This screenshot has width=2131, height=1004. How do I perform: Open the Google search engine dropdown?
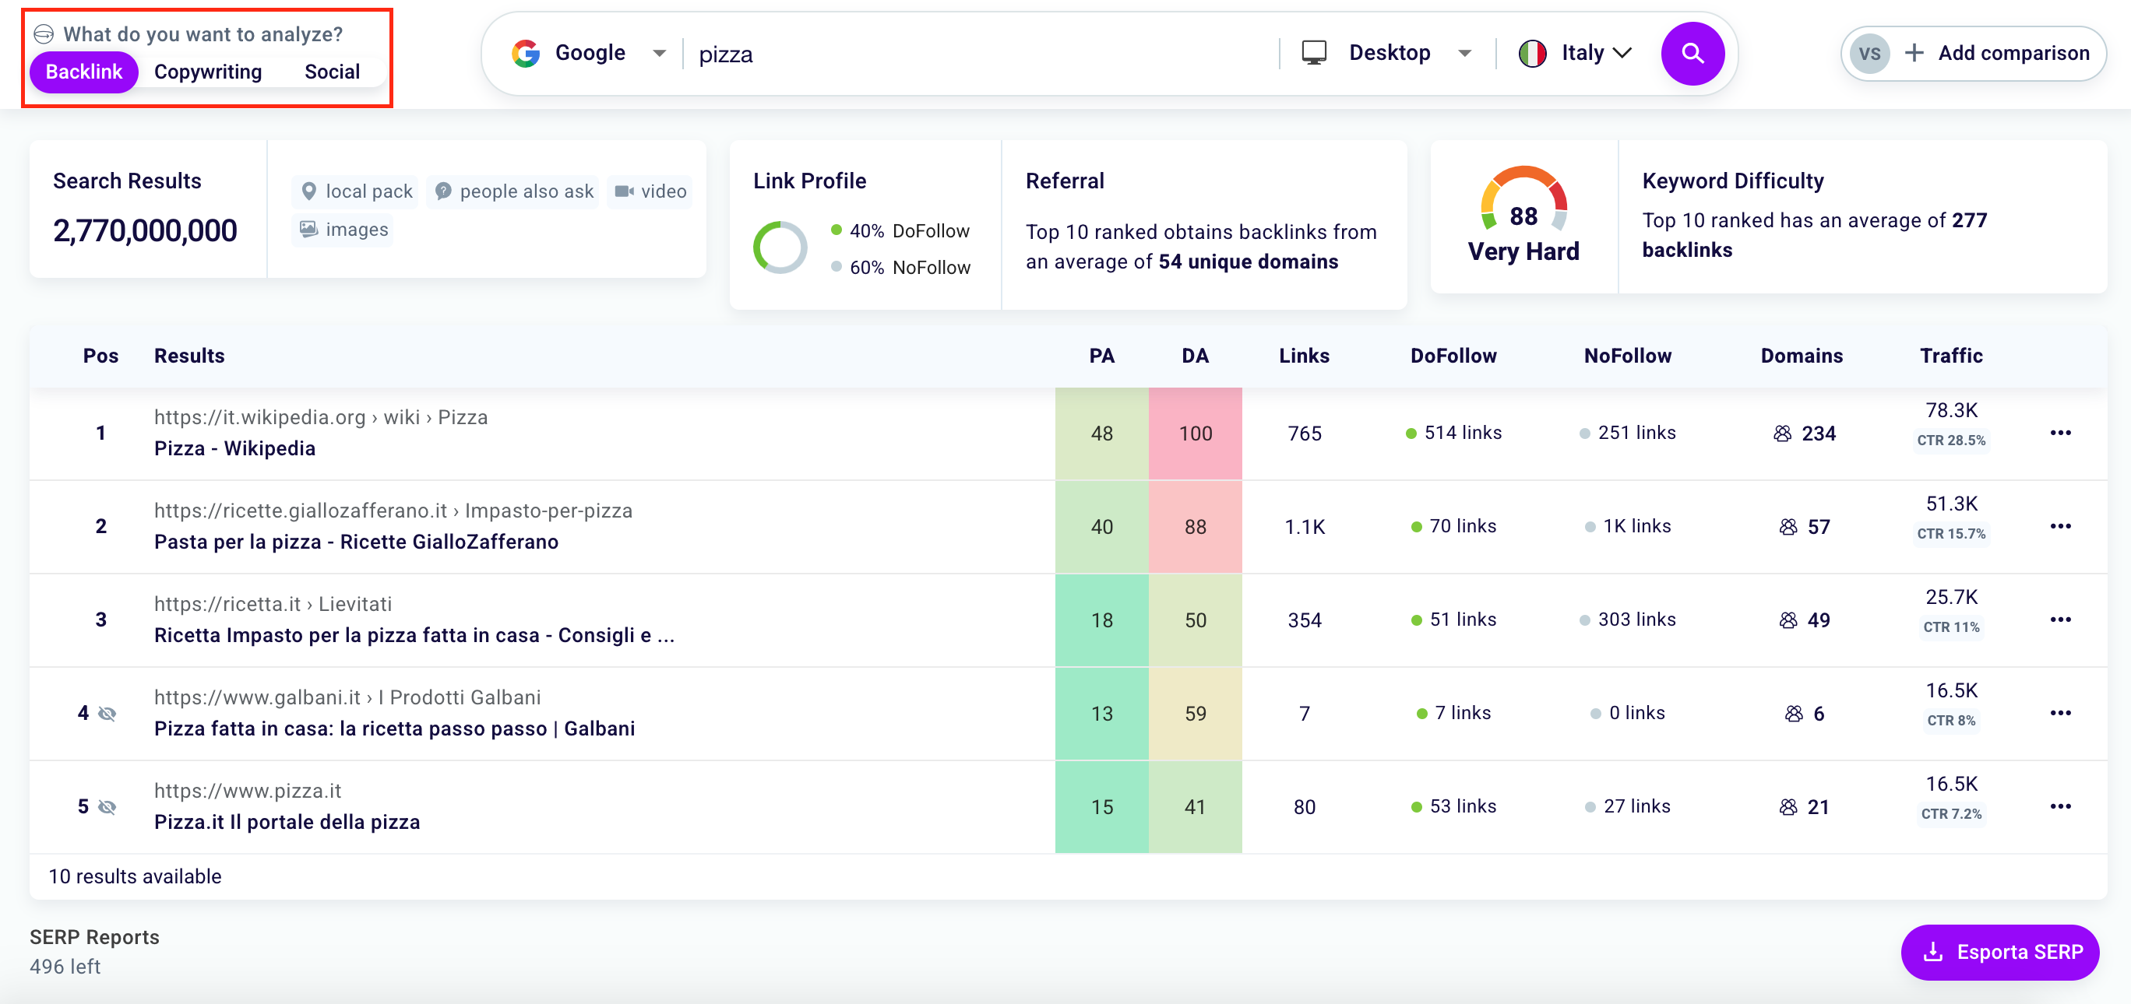[x=589, y=54]
